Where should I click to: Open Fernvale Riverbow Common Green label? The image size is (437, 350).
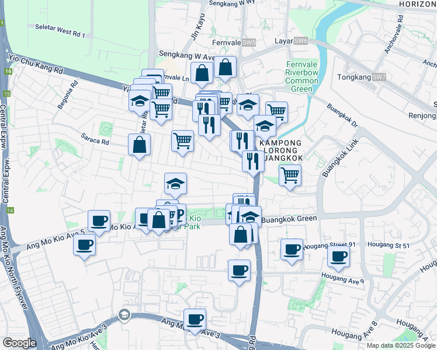[x=302, y=77]
